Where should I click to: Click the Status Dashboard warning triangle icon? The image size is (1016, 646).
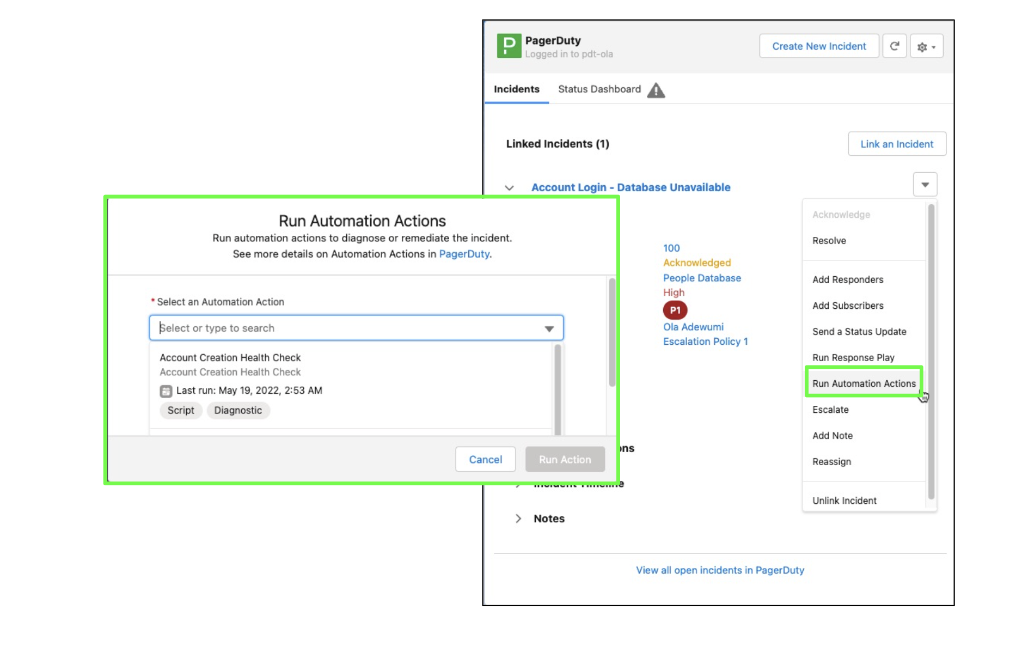[x=656, y=90]
